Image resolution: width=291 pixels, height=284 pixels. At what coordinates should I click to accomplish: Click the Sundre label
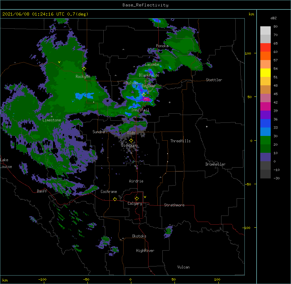pyautogui.click(x=99, y=132)
